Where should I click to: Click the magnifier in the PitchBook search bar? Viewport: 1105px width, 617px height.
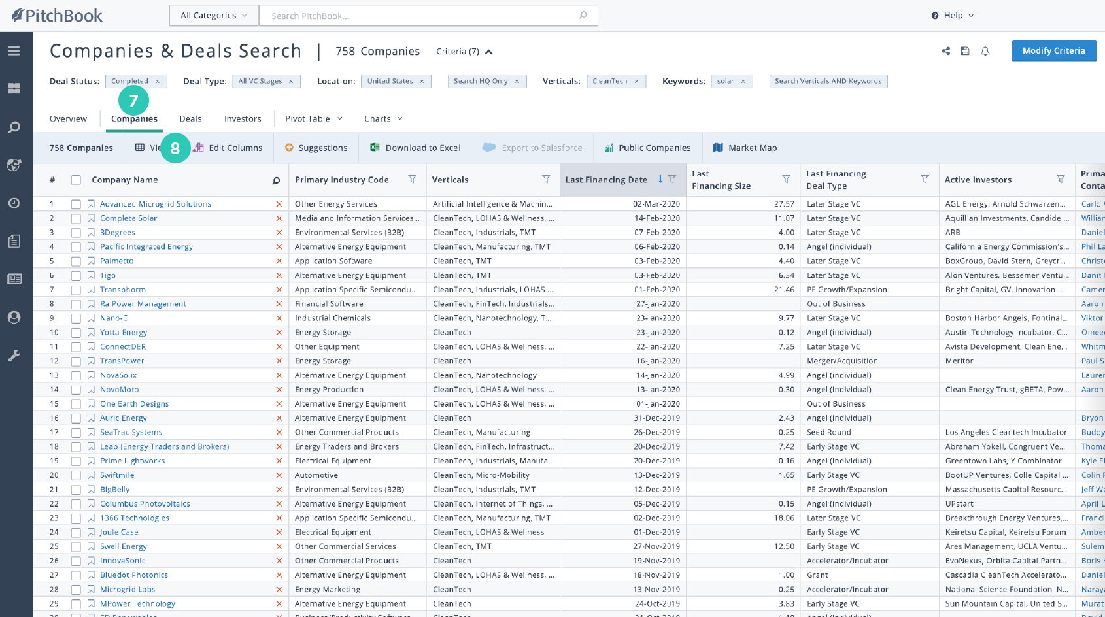click(x=583, y=15)
